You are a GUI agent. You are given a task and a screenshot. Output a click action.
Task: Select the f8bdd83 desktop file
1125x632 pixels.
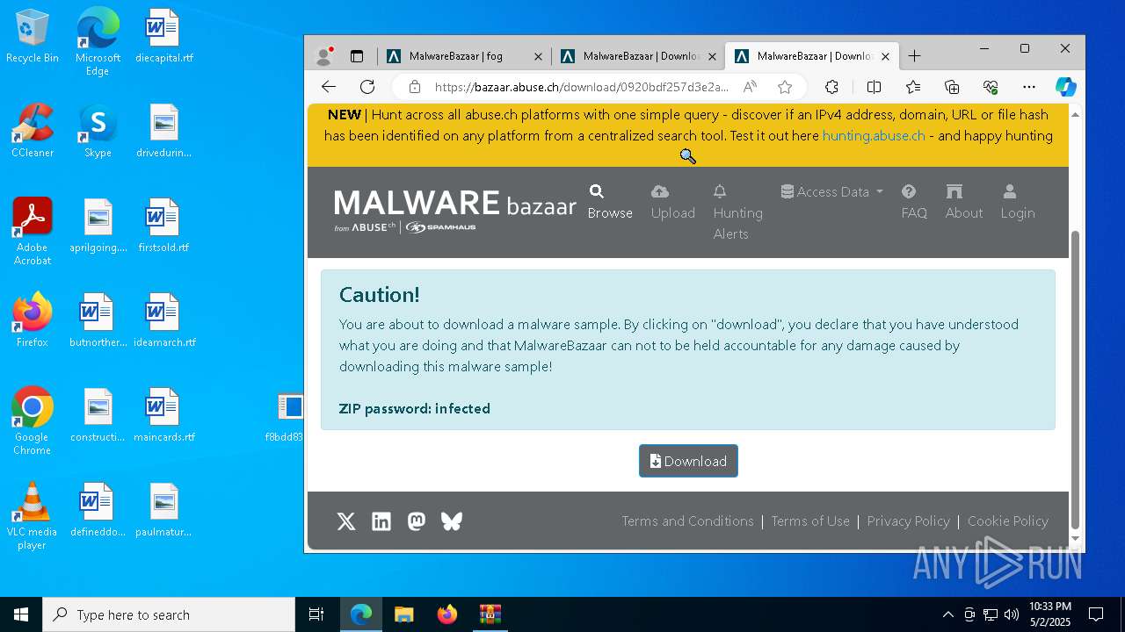284,416
